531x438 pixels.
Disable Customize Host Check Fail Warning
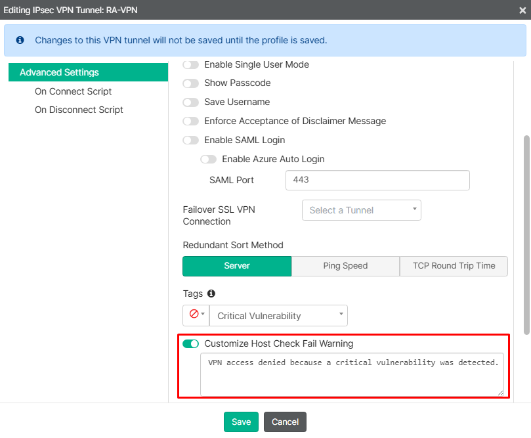click(x=190, y=343)
